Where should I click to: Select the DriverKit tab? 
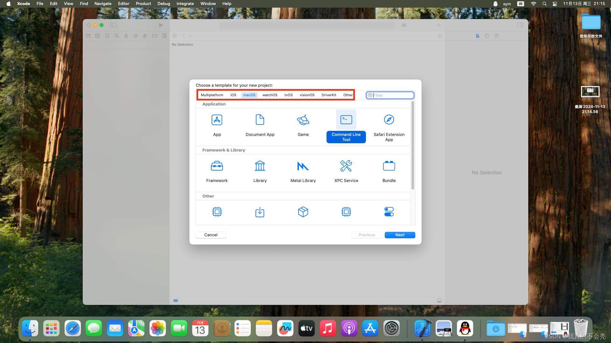click(329, 95)
